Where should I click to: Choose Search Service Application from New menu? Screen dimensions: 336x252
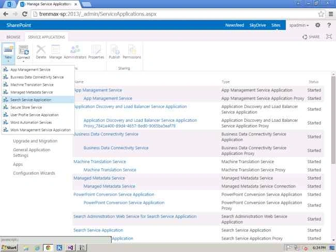click(38, 100)
